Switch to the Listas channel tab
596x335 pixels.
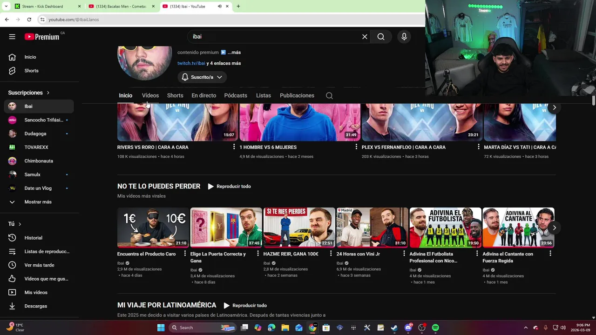264,95
